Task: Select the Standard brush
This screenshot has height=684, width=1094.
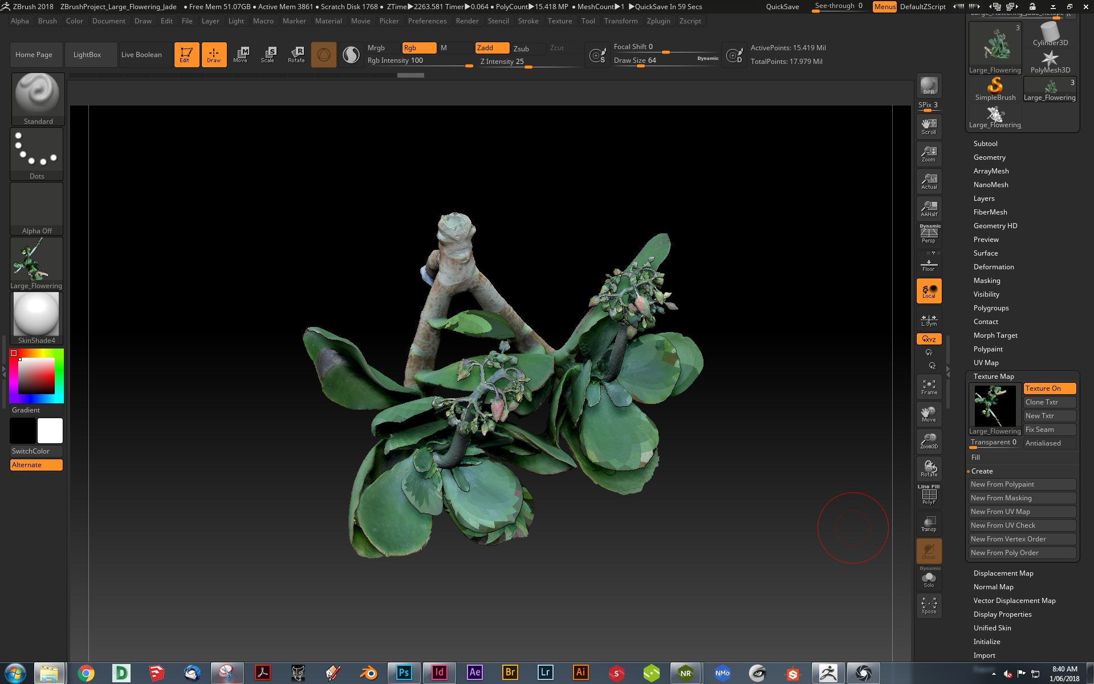Action: [x=38, y=97]
